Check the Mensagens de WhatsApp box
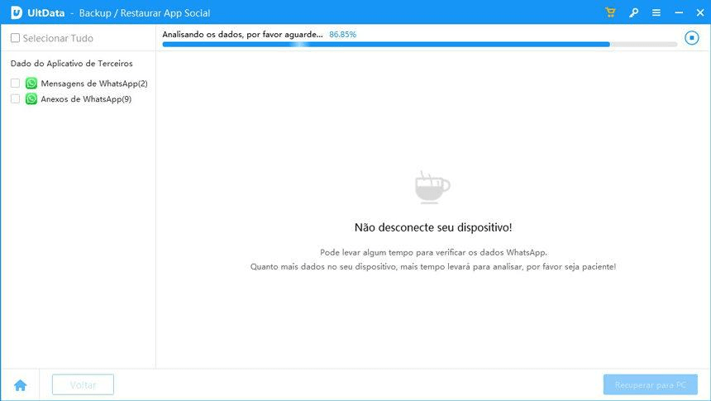The width and height of the screenshot is (711, 401). point(15,83)
